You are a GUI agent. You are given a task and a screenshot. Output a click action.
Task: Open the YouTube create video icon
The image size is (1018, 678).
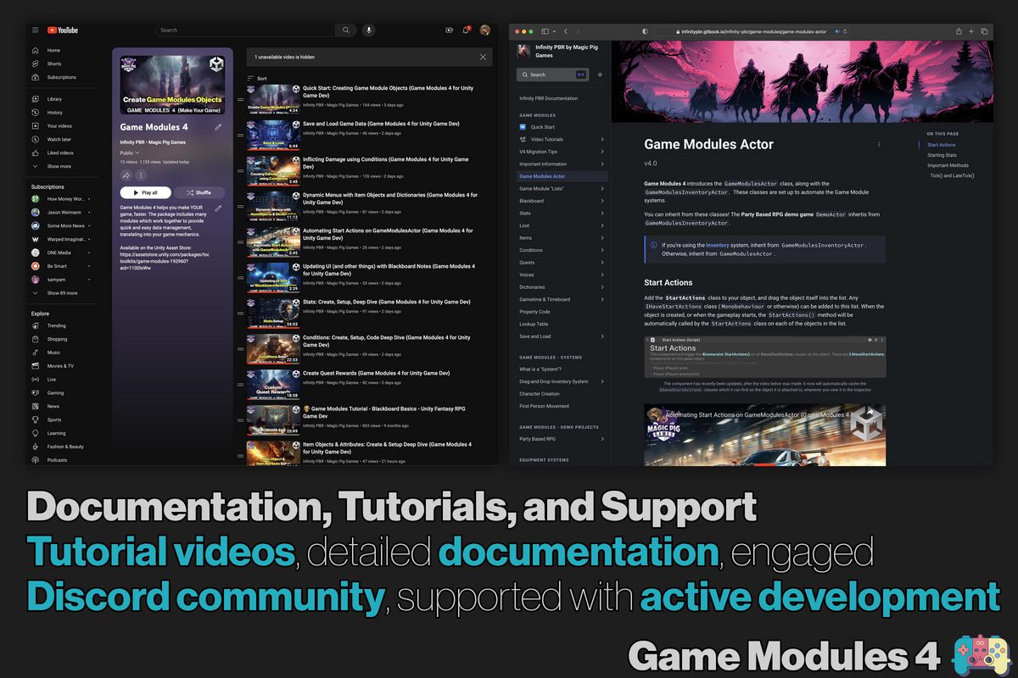pos(449,31)
